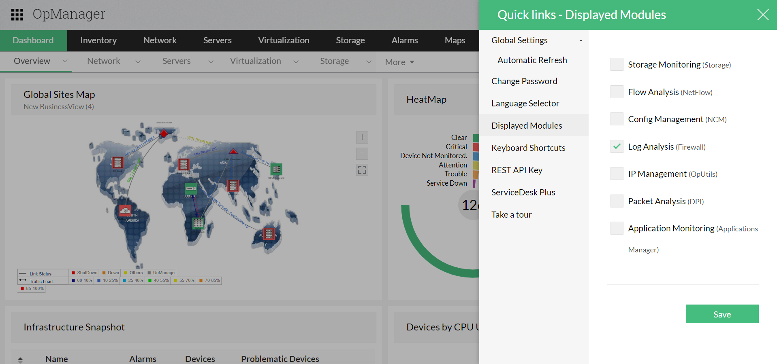The height and width of the screenshot is (364, 777).
Task: Go to the Storage main tab
Action: point(350,40)
